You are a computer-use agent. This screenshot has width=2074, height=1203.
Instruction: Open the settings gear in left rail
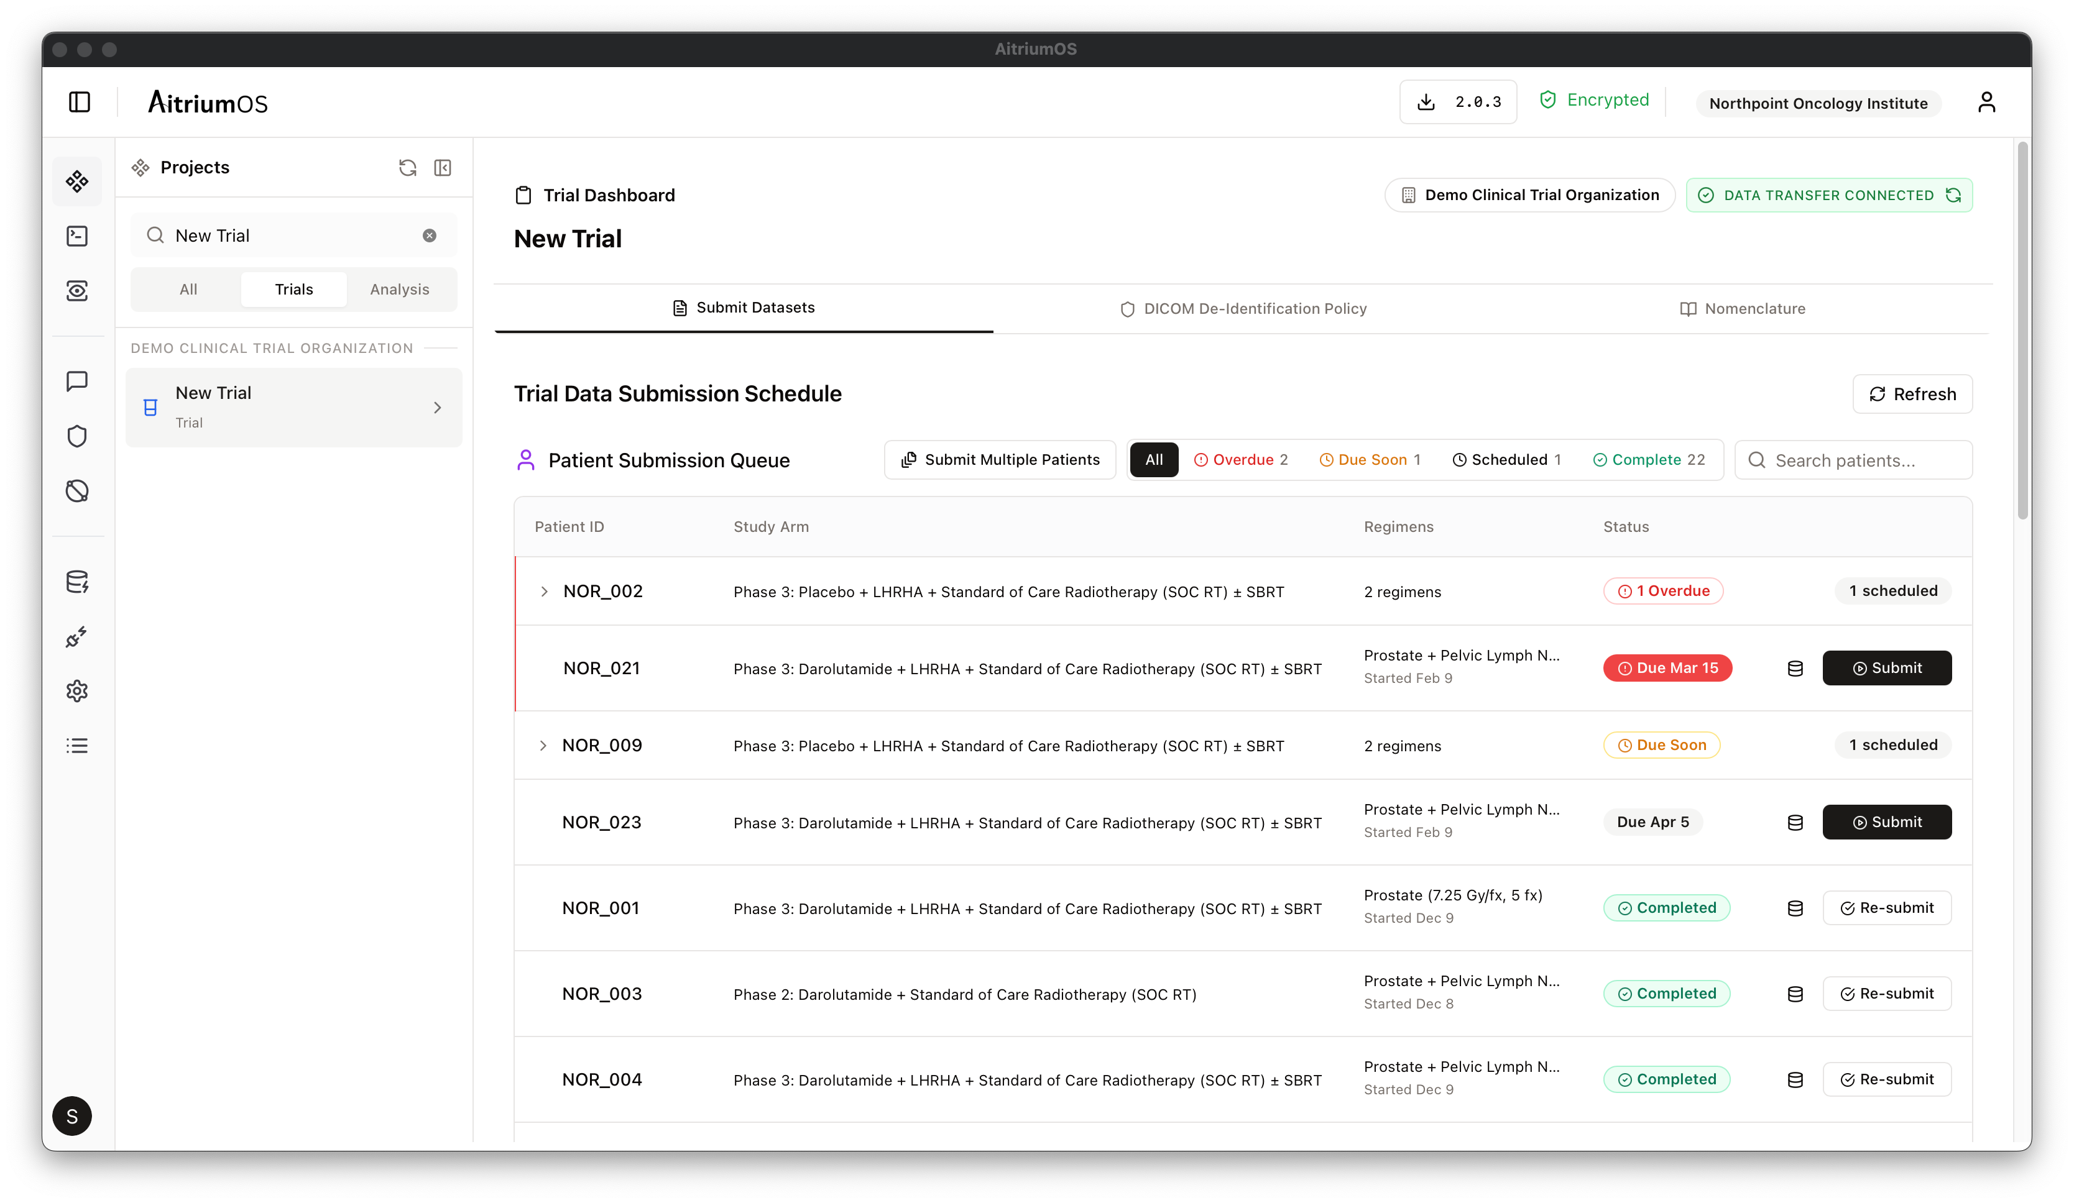pos(77,691)
